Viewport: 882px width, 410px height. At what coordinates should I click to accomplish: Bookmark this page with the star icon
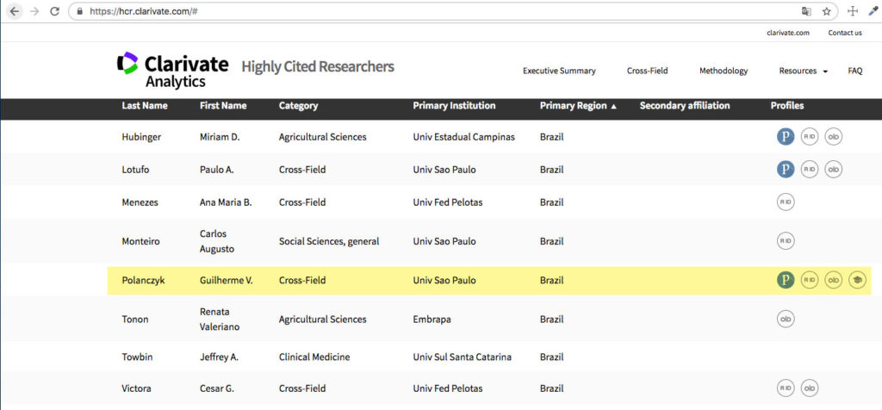[x=826, y=11]
